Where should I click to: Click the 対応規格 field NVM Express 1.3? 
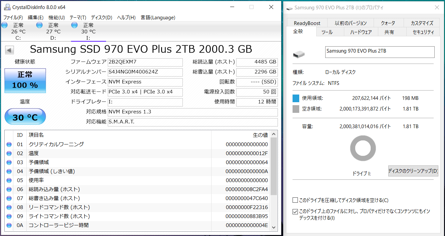pos(193,112)
